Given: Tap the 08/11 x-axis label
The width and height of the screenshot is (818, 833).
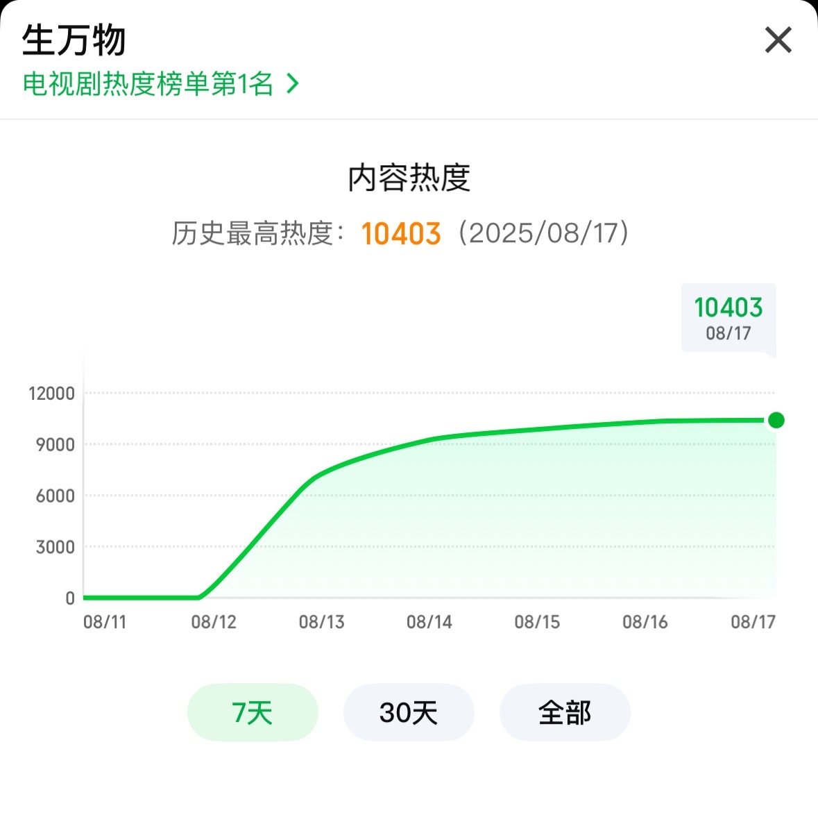Looking at the screenshot, I should (105, 622).
